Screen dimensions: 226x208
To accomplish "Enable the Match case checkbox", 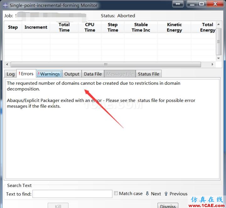I will point(116,193).
